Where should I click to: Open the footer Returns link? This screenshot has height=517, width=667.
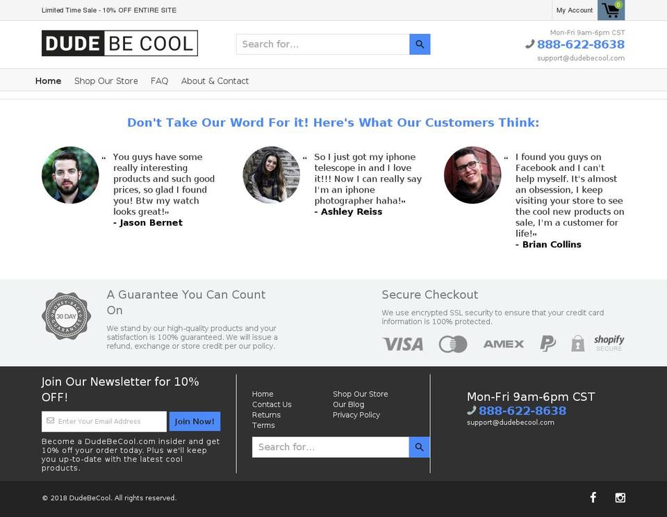(266, 415)
